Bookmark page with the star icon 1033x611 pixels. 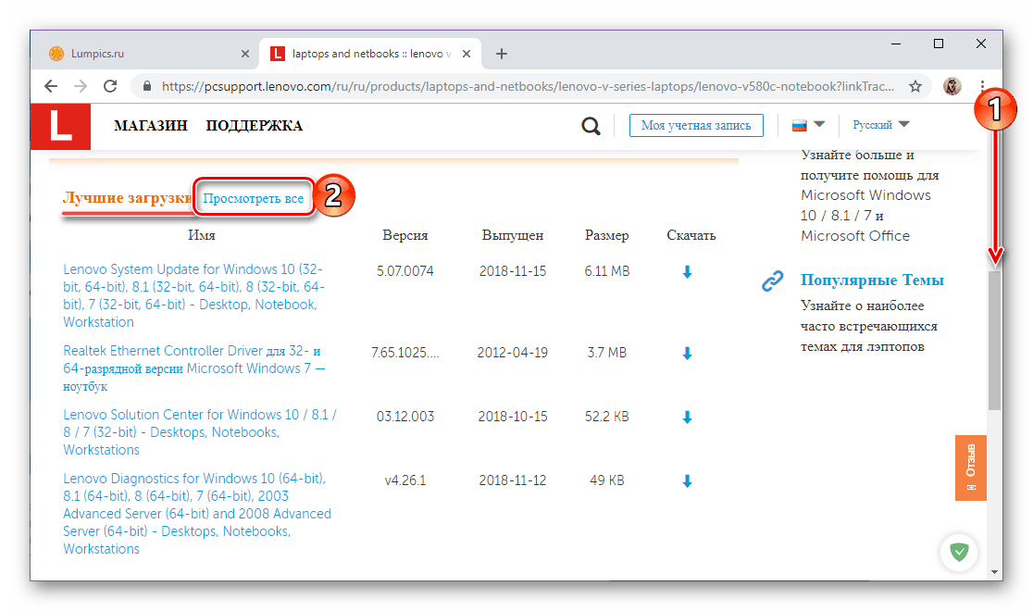point(915,86)
